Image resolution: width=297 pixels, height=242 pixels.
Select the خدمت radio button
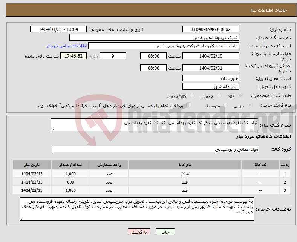click(x=219, y=96)
